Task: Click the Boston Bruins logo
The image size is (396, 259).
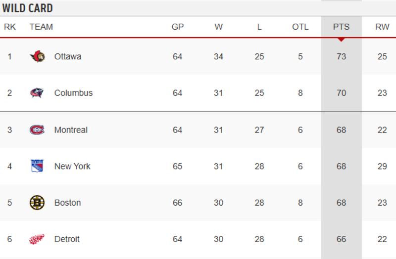Action: click(x=37, y=203)
